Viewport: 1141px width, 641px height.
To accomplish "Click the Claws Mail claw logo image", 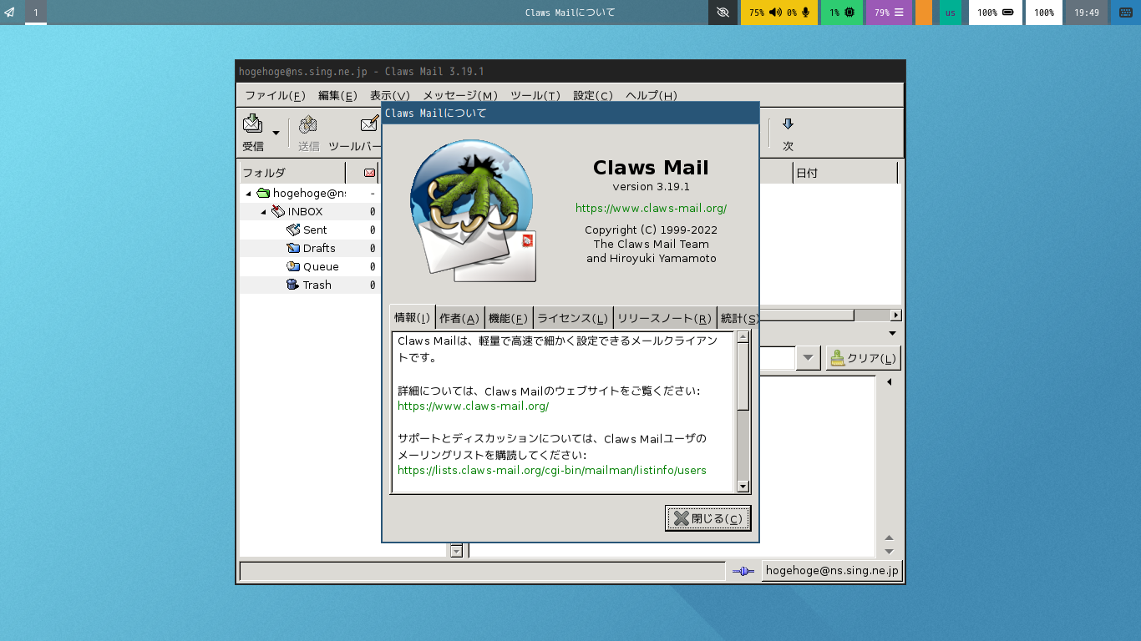I will [473, 211].
